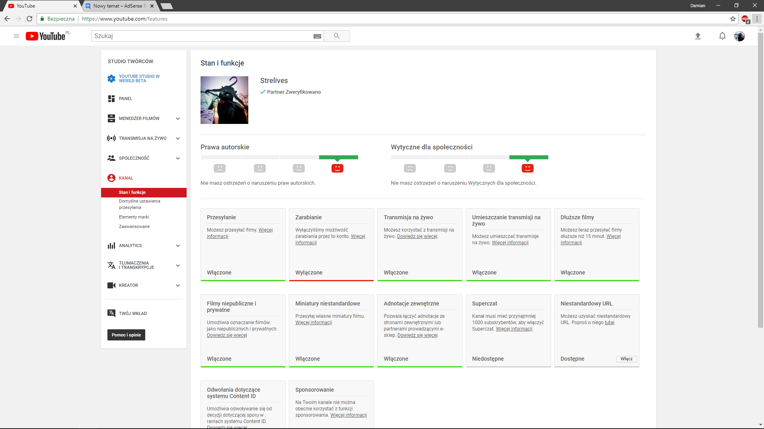Click the YouTube Studio beta gear icon

pyautogui.click(x=111, y=79)
